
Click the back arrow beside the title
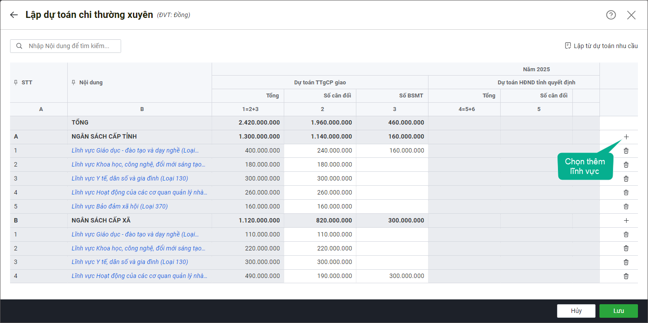click(14, 15)
